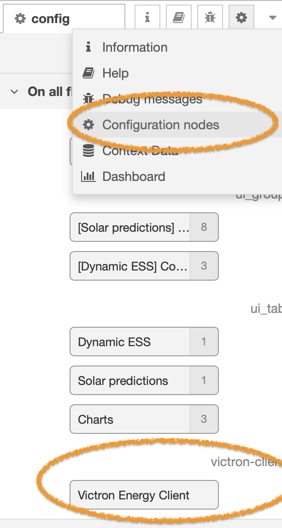Open the info toolbar icon

tap(147, 17)
